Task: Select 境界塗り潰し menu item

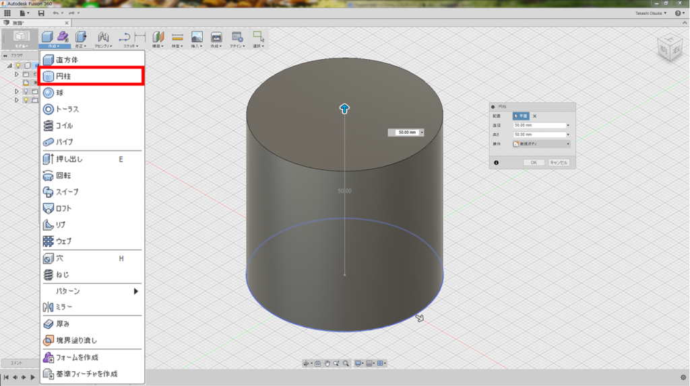Action: [92, 340]
